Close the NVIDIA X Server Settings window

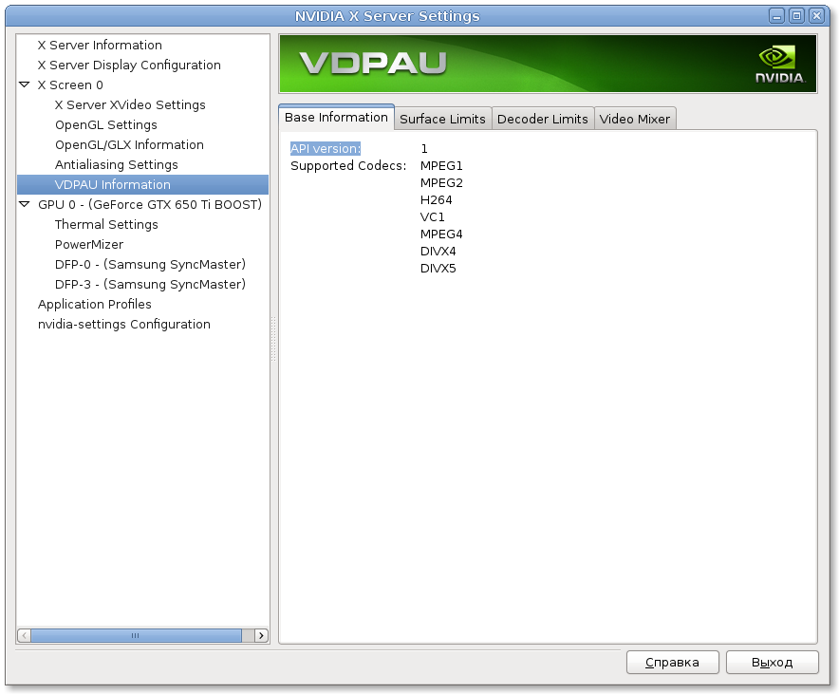pos(816,16)
